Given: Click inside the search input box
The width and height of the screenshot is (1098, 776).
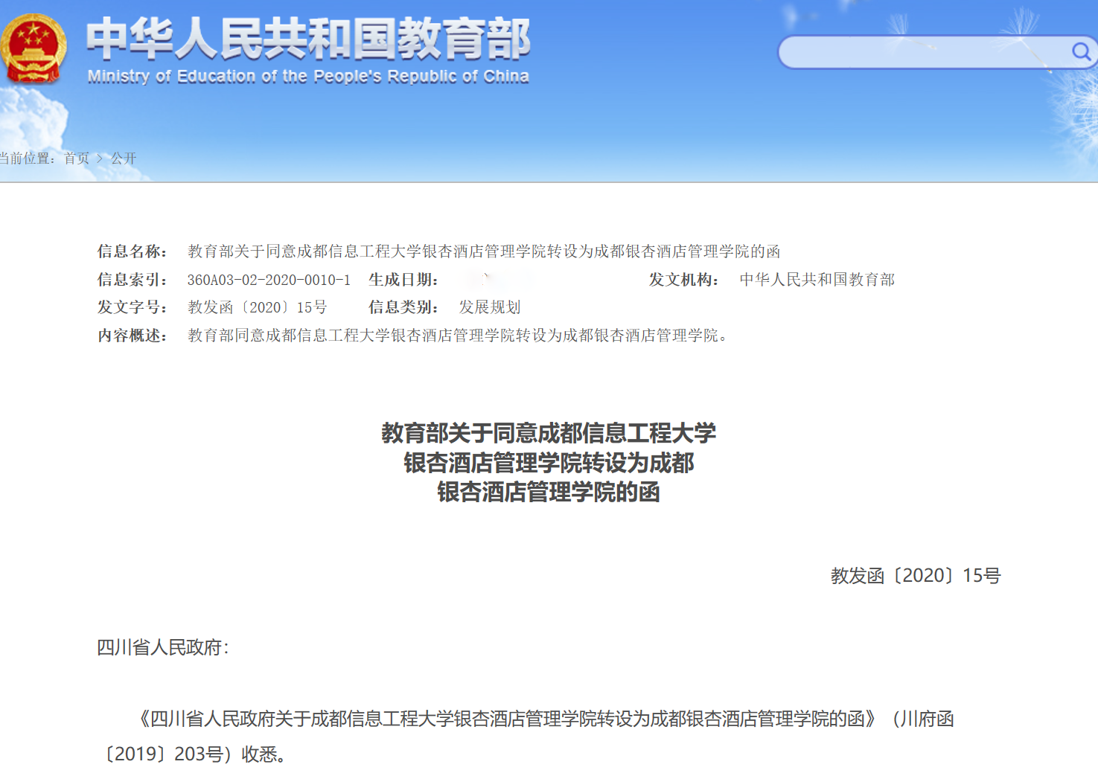Looking at the screenshot, I should [916, 51].
